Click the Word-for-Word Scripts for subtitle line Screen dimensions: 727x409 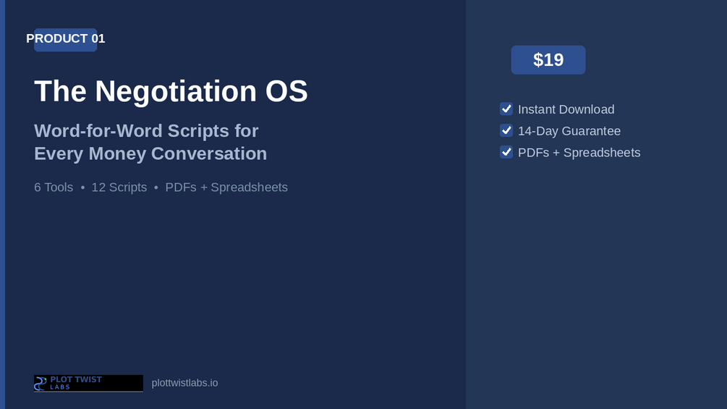[x=146, y=131]
